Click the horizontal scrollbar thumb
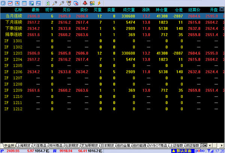 tap(214, 146)
